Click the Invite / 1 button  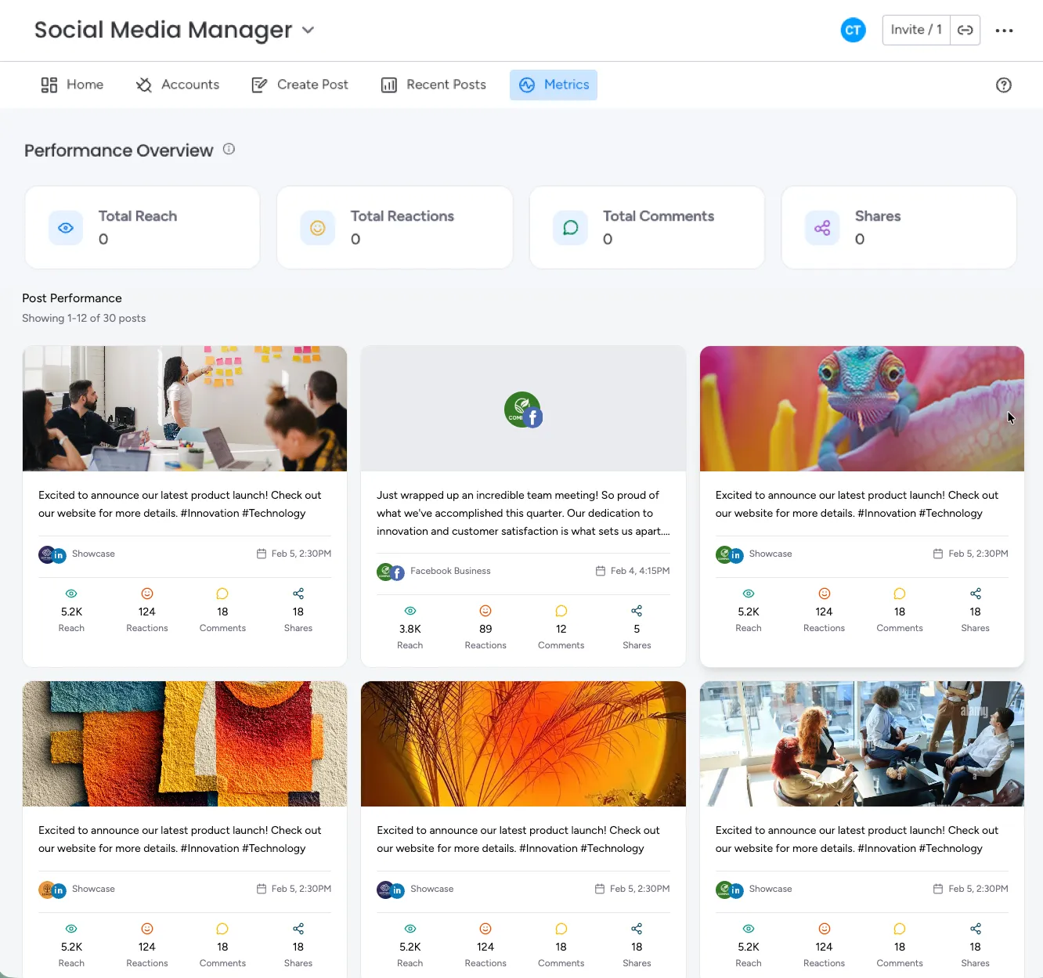pyautogui.click(x=916, y=30)
